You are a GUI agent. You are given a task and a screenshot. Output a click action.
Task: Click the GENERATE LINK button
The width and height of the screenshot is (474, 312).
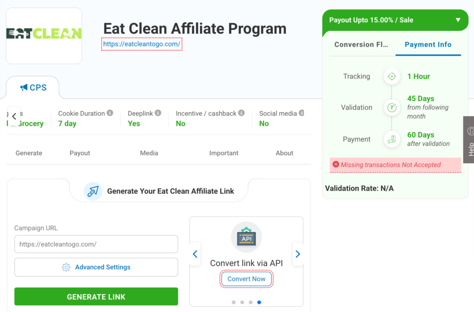(96, 297)
